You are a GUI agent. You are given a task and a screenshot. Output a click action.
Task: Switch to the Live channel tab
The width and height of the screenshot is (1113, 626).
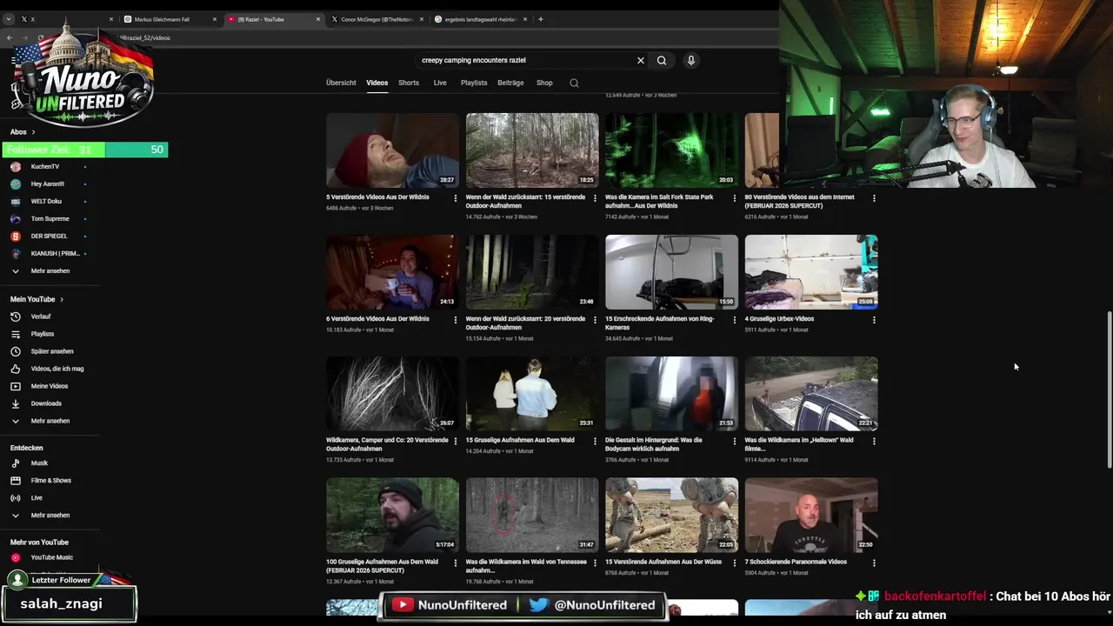[x=440, y=83]
